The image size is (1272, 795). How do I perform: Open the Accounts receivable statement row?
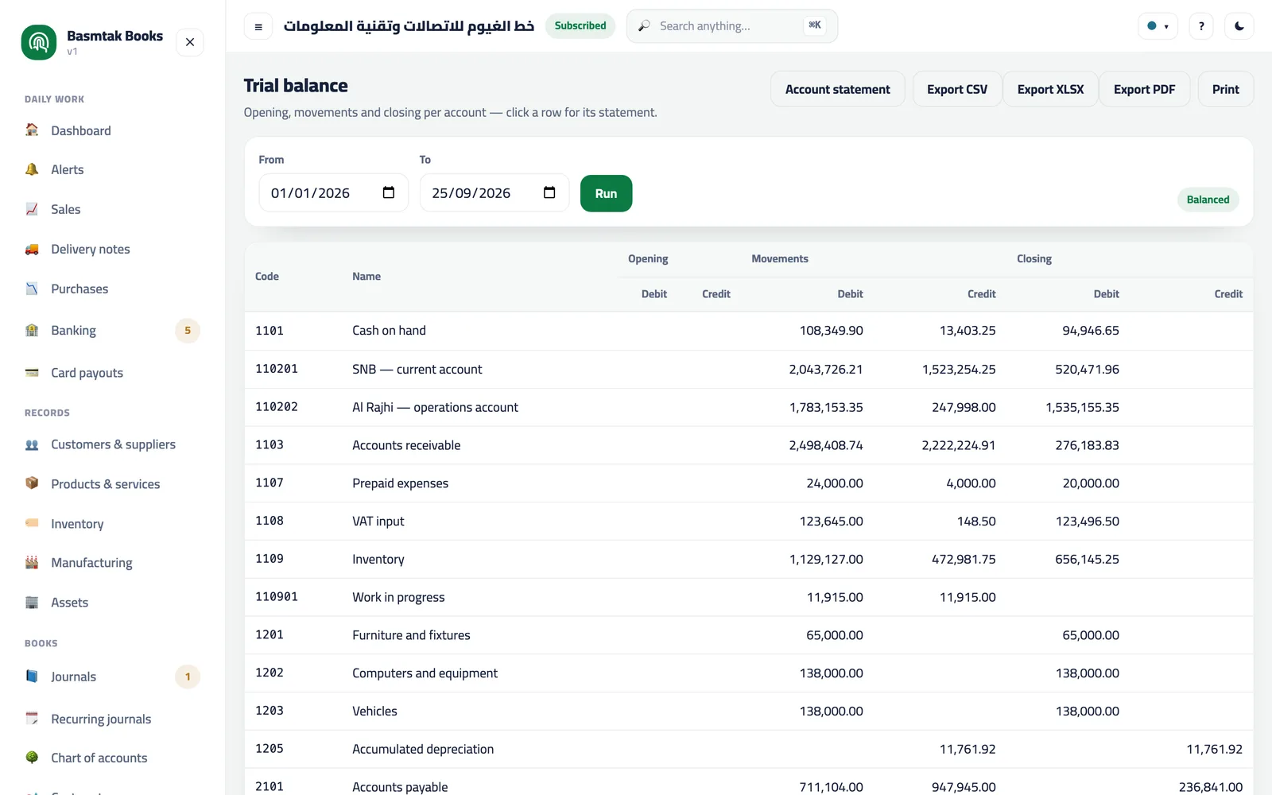coord(748,445)
